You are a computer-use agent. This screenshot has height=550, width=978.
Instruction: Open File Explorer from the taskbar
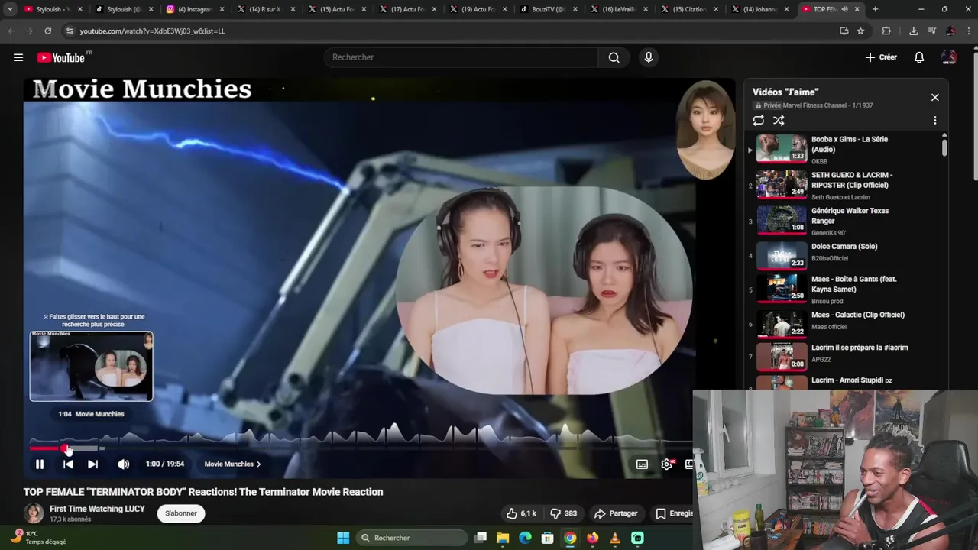point(503,538)
